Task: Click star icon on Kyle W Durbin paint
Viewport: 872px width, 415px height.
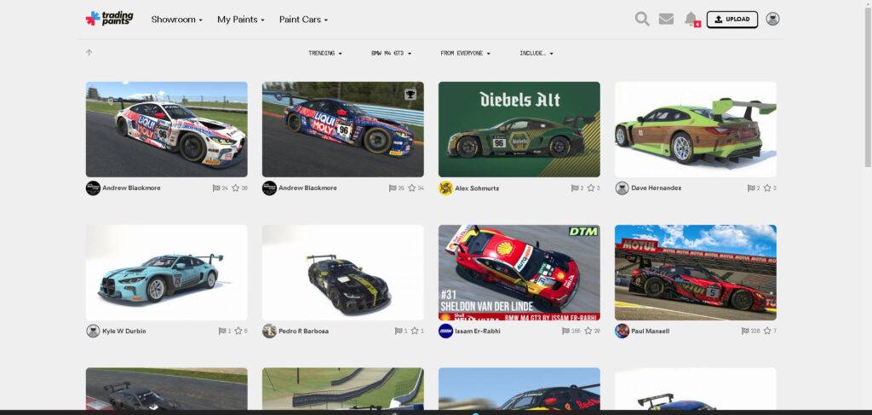Action: pos(238,331)
